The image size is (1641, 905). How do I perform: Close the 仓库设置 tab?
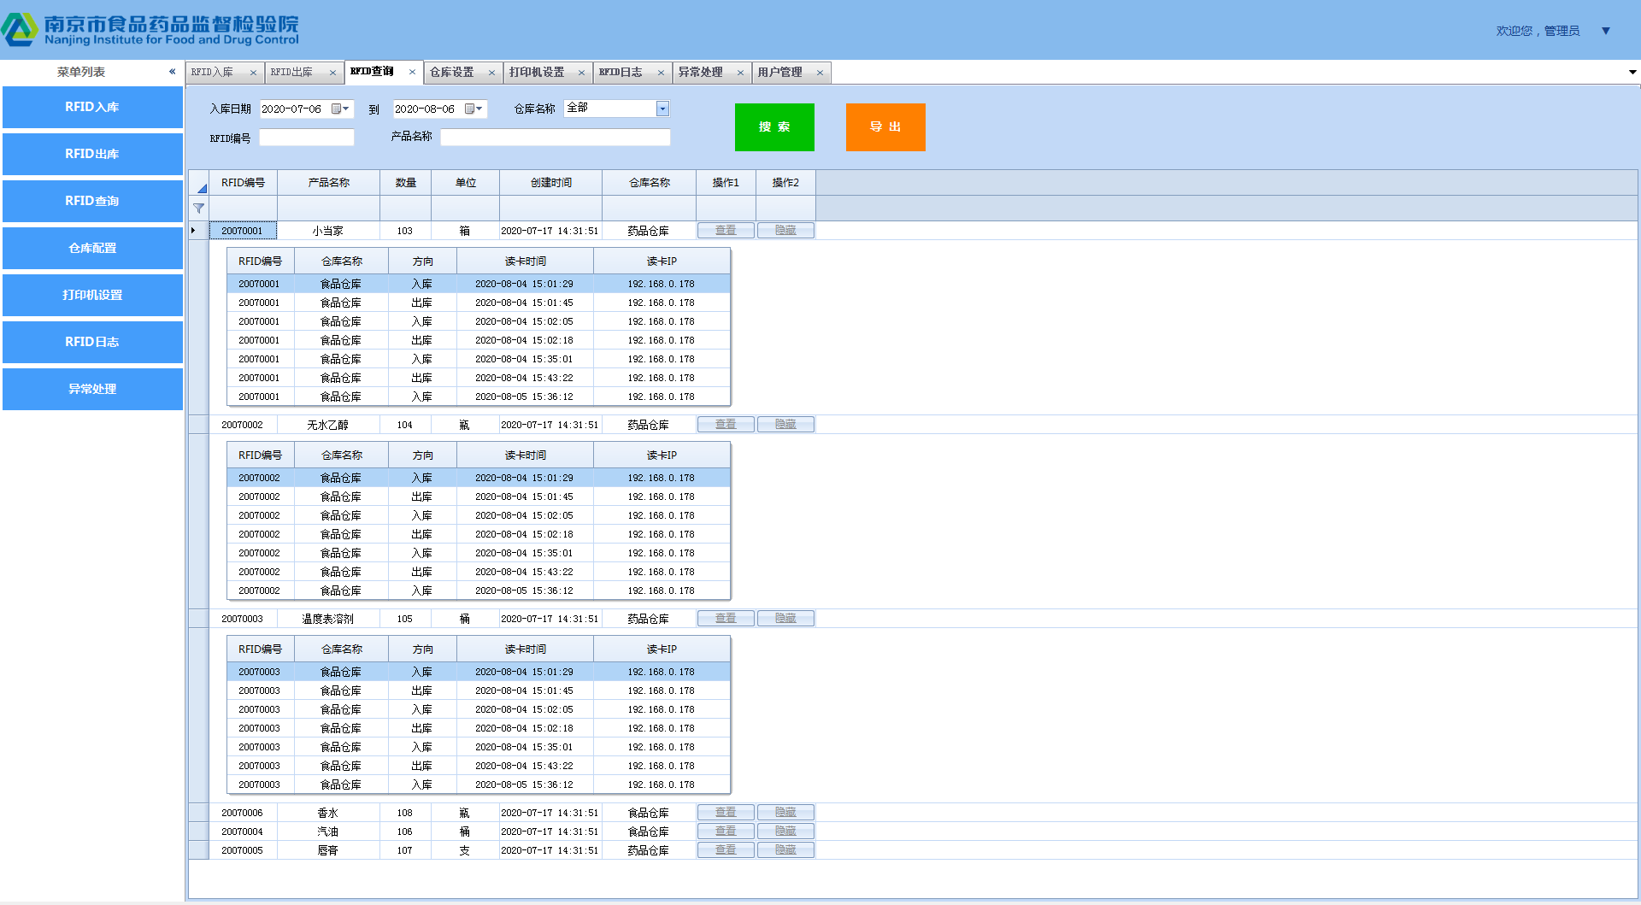coord(491,73)
